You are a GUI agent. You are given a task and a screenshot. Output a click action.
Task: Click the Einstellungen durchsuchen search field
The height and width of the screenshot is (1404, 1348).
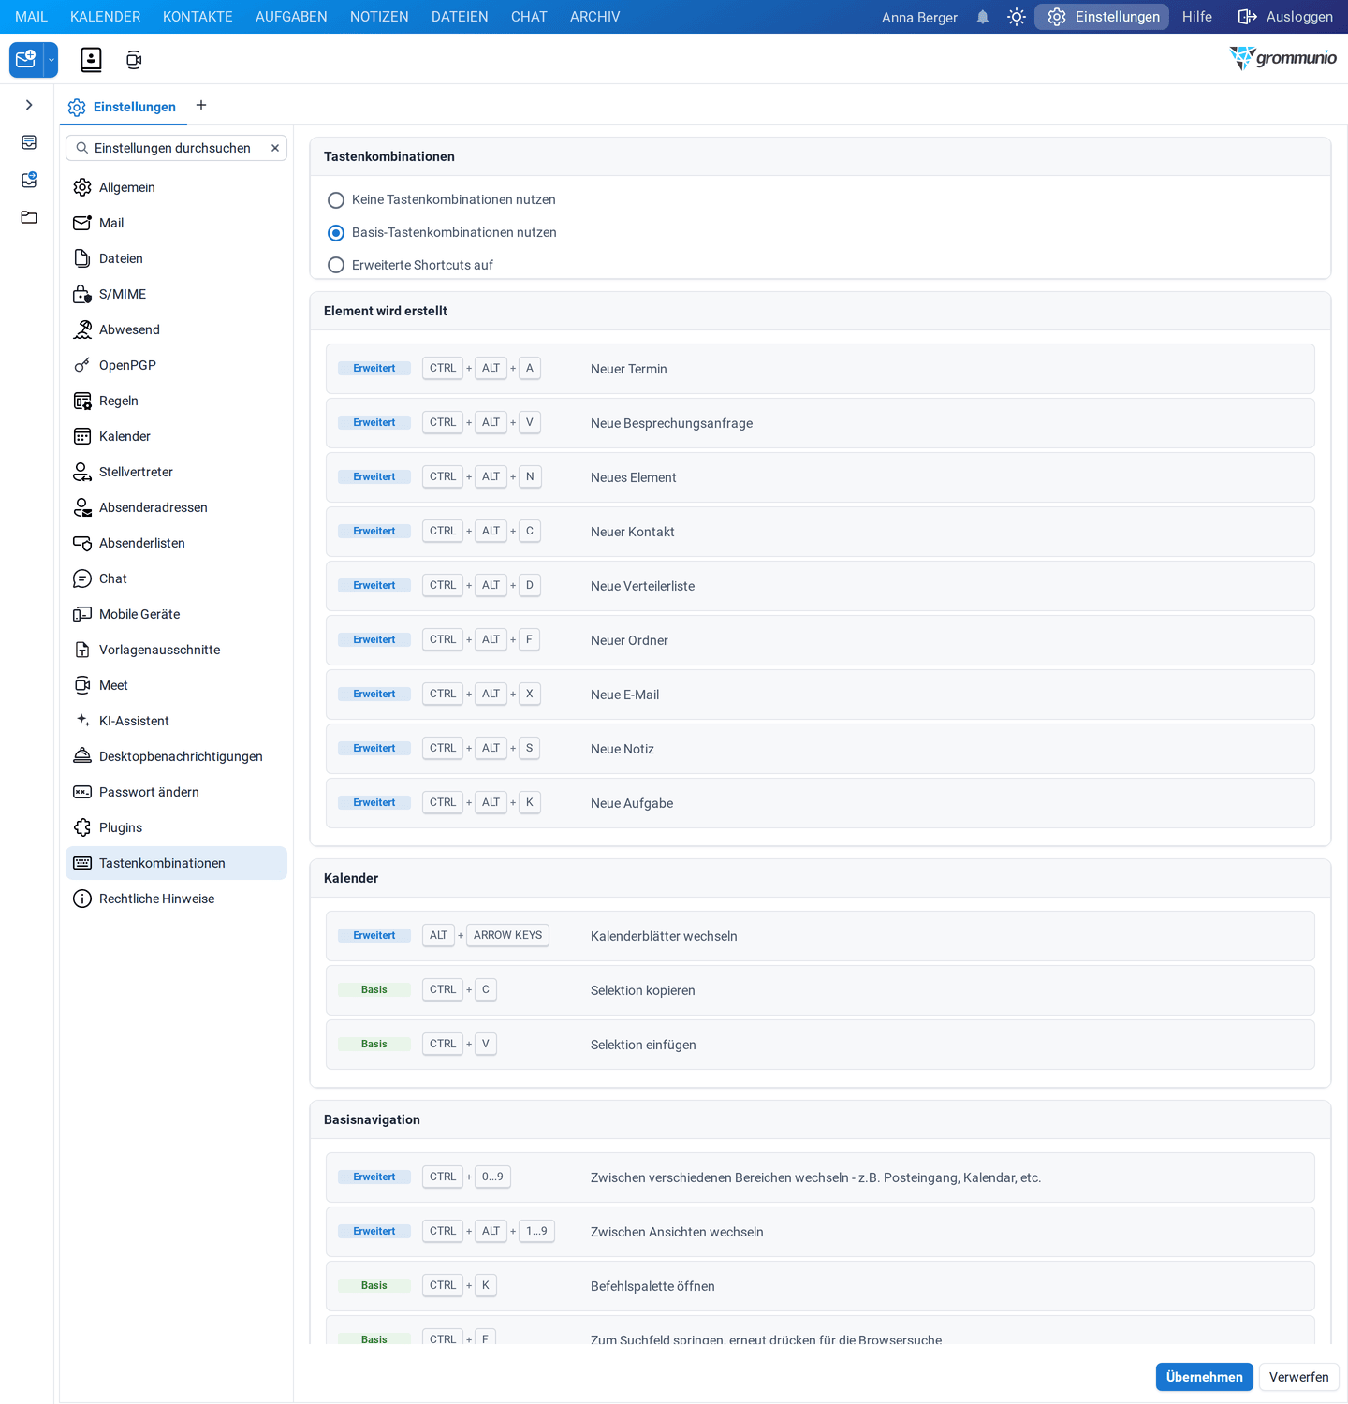[x=176, y=148]
